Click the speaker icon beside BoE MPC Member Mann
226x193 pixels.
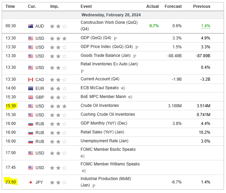130,97
